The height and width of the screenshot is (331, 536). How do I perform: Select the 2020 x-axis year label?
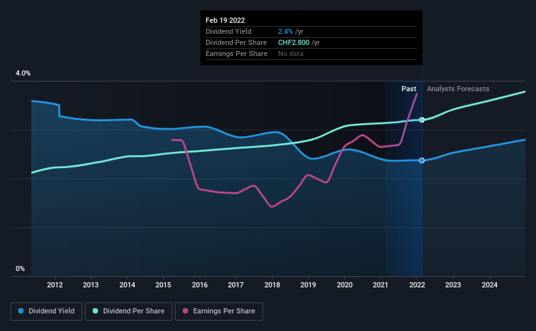click(345, 285)
